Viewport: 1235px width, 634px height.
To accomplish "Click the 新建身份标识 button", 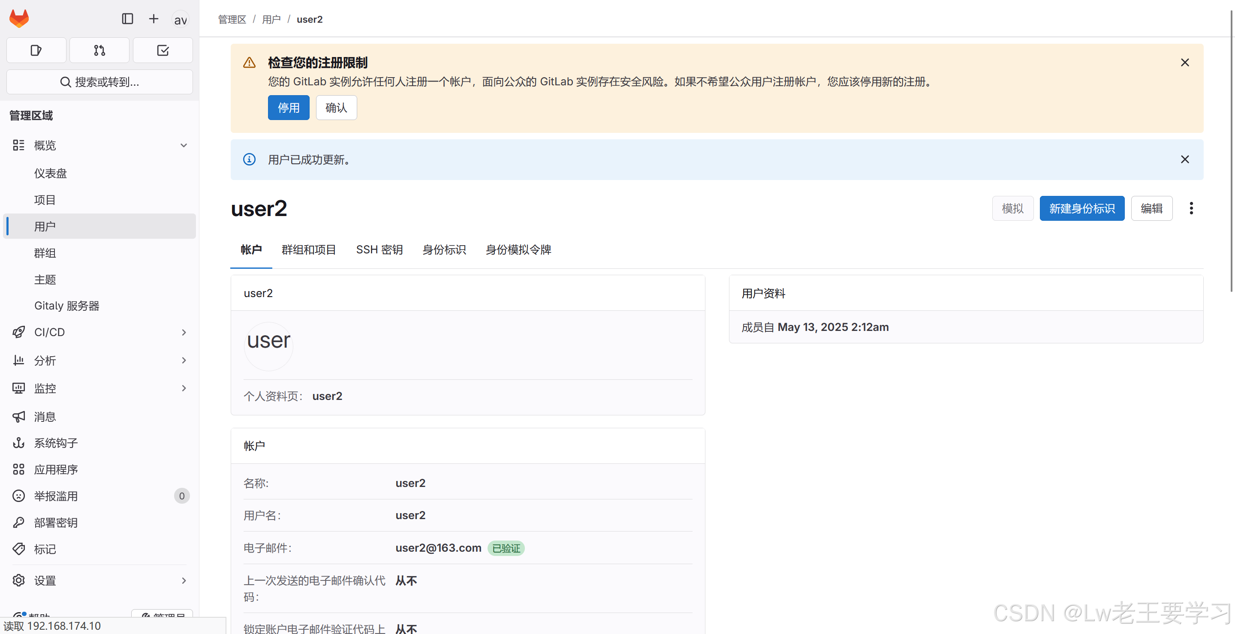I will (x=1081, y=208).
